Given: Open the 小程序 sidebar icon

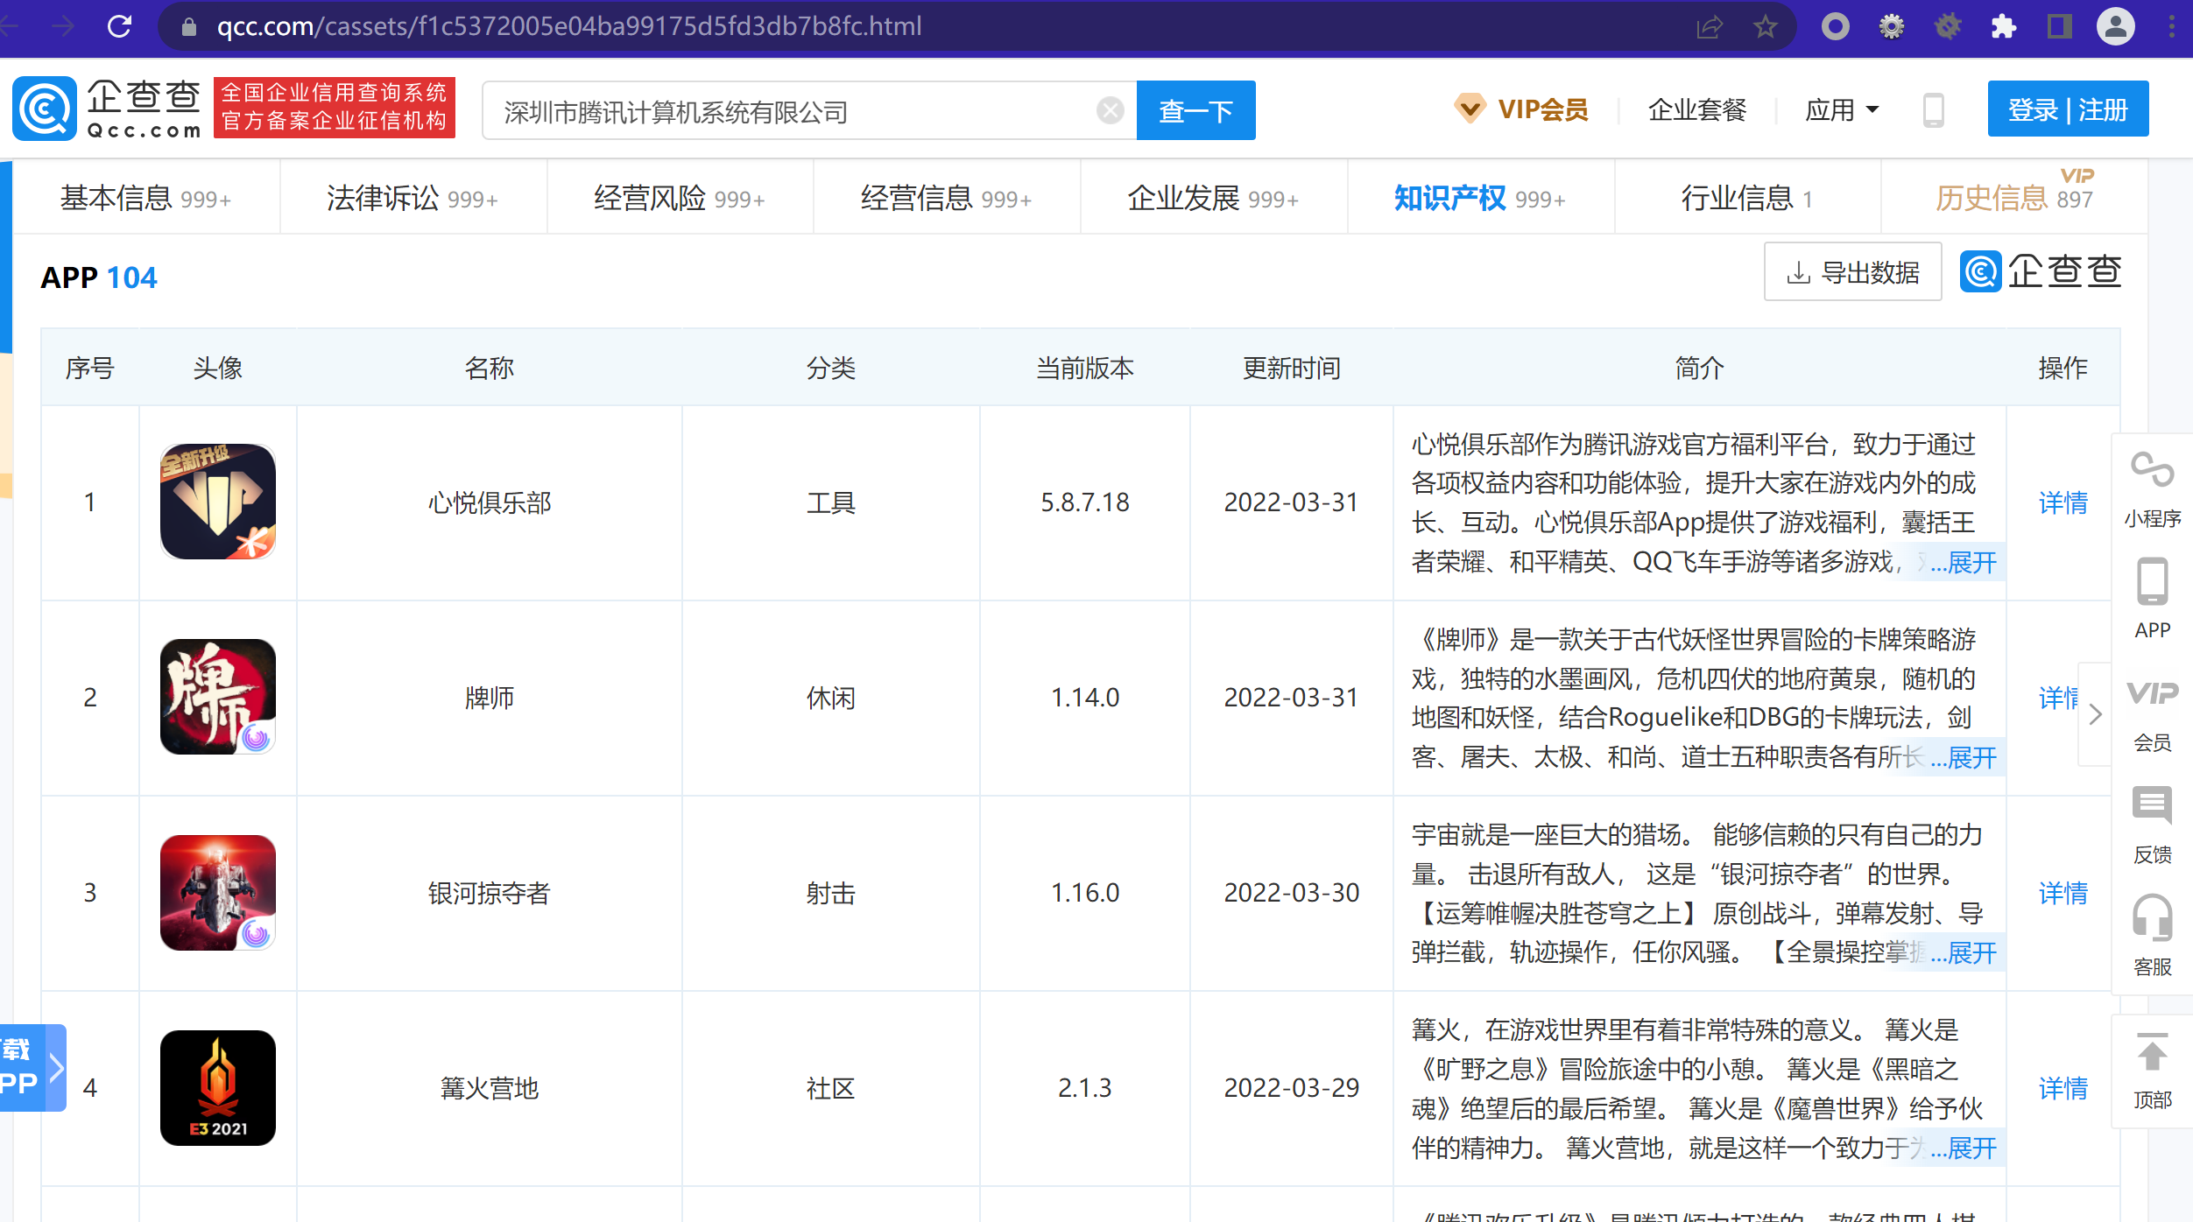Looking at the screenshot, I should pyautogui.click(x=2152, y=490).
